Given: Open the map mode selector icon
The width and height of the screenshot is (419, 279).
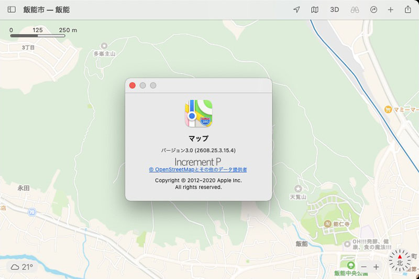Looking at the screenshot, I should pyautogui.click(x=315, y=9).
